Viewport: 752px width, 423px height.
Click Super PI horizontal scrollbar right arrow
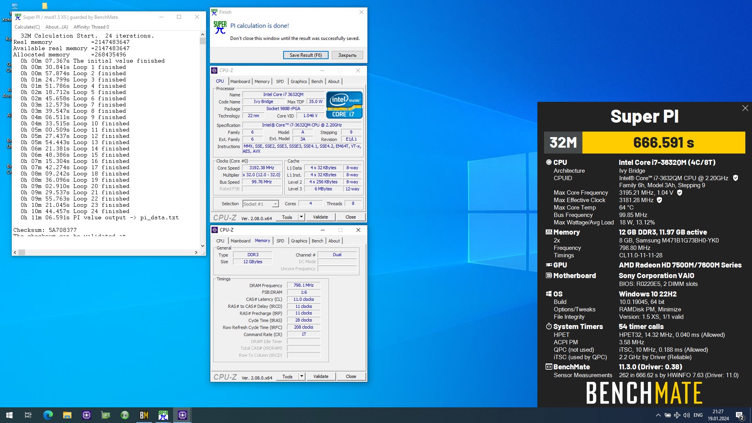[196, 253]
